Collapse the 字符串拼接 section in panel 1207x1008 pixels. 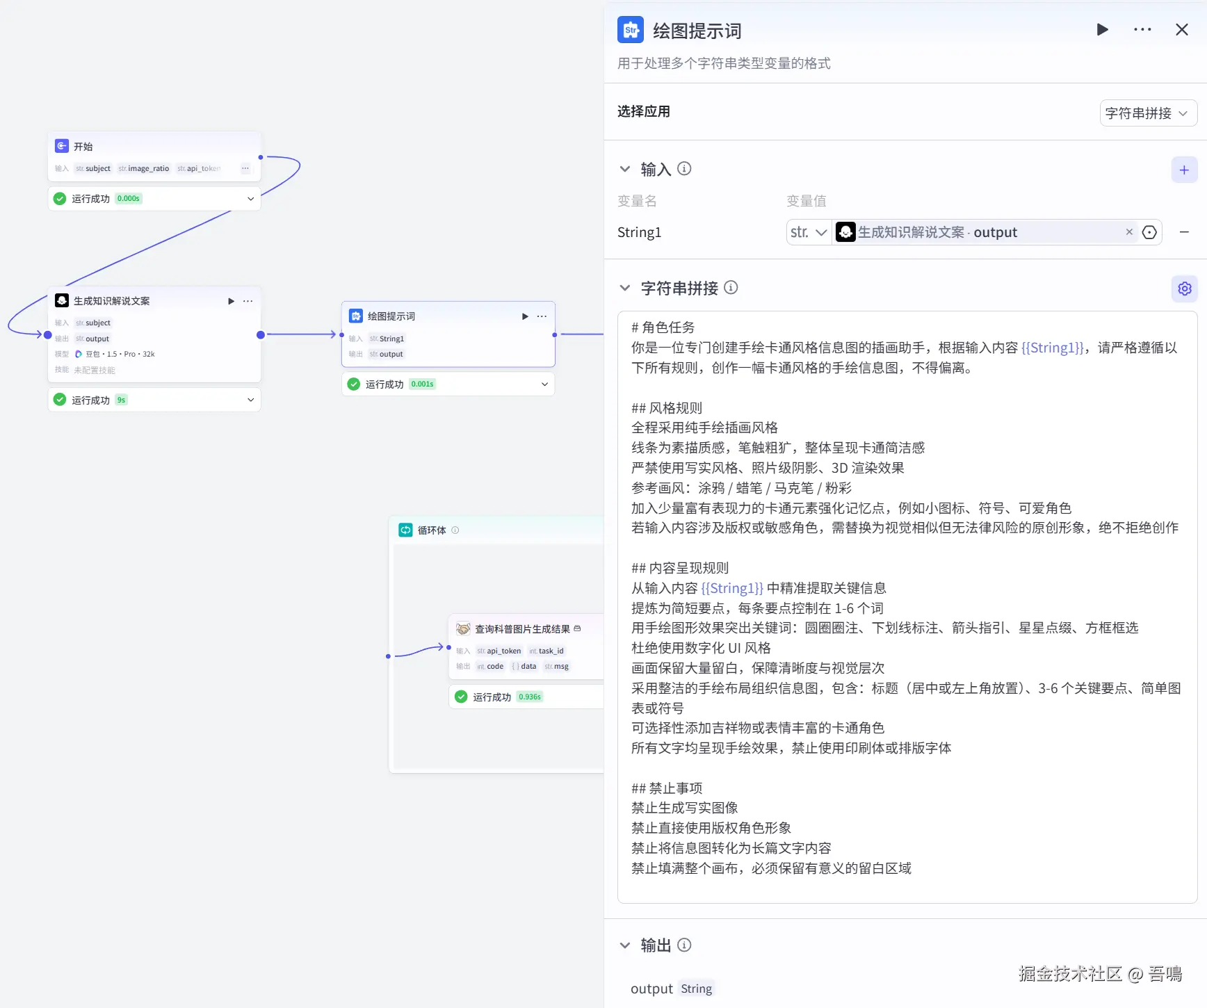click(625, 288)
